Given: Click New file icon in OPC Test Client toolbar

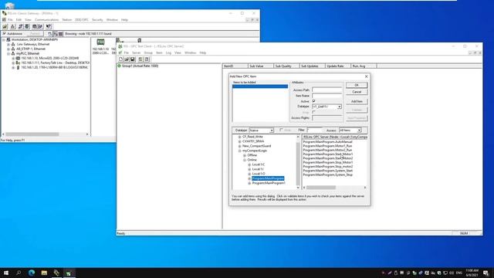Looking at the screenshot, I should tap(120, 59).
